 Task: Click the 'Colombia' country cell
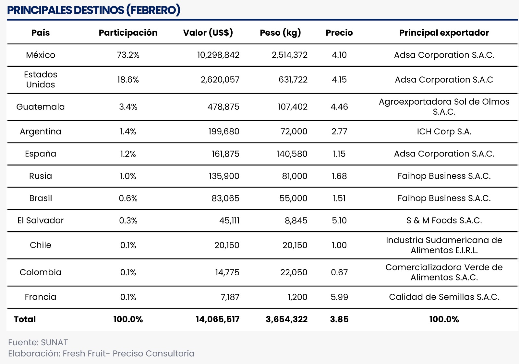(x=41, y=272)
